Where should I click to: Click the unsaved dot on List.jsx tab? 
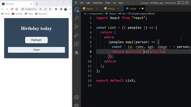(143, 9)
